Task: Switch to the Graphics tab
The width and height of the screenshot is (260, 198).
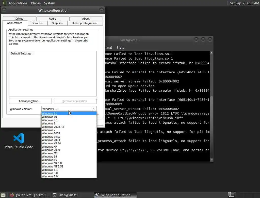Action: [x=57, y=23]
